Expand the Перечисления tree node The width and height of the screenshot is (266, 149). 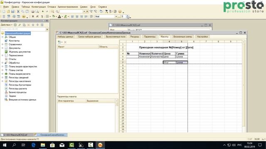click(2, 55)
